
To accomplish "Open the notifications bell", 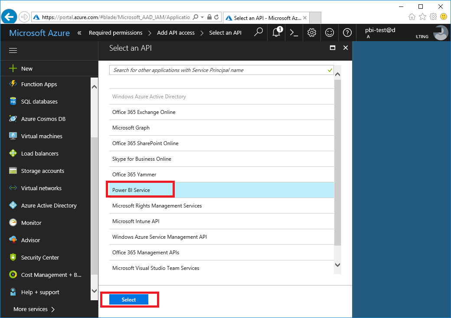I will pos(276,32).
